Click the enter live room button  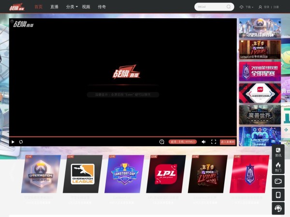click(x=227, y=142)
